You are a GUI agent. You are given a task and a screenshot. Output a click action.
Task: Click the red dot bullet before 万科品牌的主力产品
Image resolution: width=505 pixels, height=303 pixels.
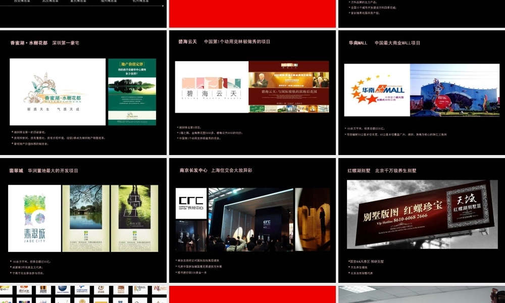[349, 2]
